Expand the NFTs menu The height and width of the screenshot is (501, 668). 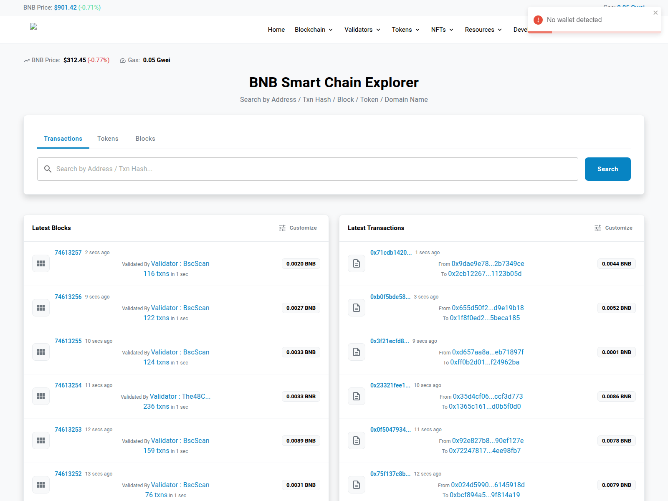coord(443,30)
